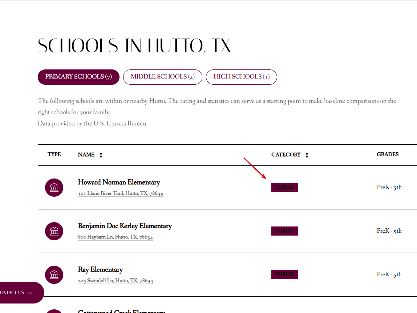Image resolution: width=417 pixels, height=313 pixels.
Task: Click PUBLIC badge for Ray Elementary
Action: [x=284, y=275]
